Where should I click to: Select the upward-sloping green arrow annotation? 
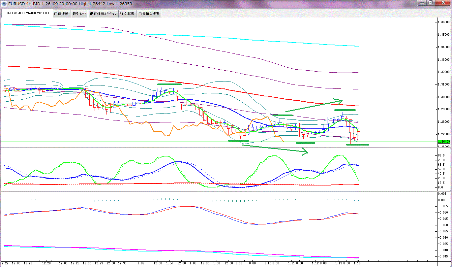pos(313,105)
